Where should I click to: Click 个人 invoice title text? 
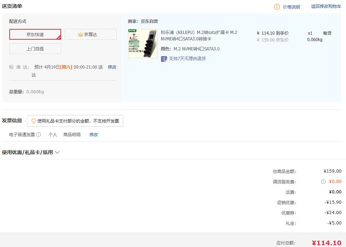(x=53, y=134)
